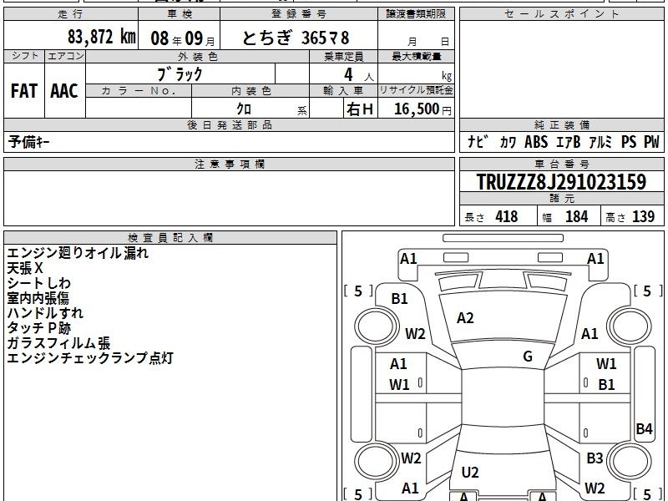The image size is (668, 501).
Task: Click the note タッチP跡
Action: 38,327
